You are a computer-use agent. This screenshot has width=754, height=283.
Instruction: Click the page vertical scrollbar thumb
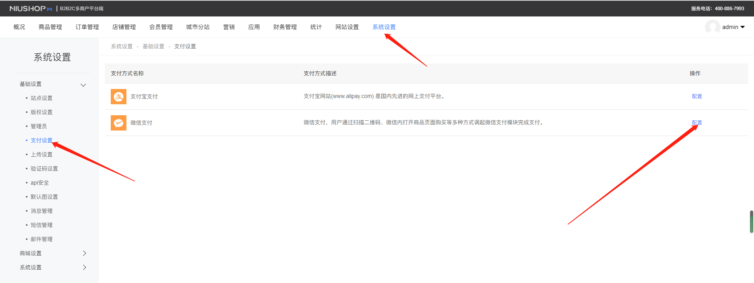(752, 222)
